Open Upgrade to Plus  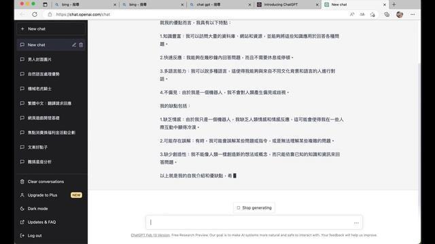coord(51,195)
